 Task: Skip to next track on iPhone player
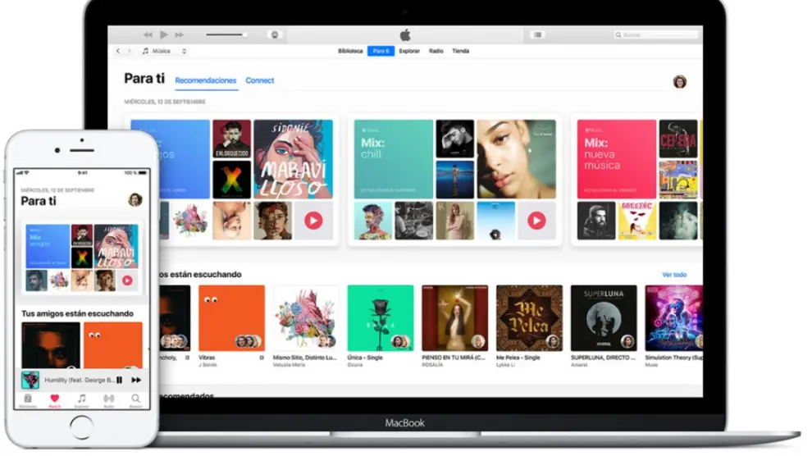pos(136,381)
